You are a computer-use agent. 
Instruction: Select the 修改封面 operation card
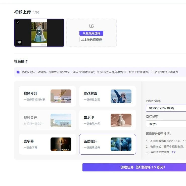tap(108, 96)
